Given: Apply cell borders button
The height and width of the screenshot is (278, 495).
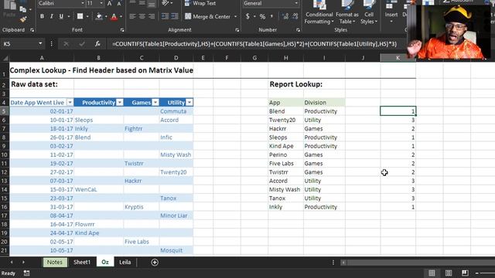Looking at the screenshot, I should coord(80,16).
